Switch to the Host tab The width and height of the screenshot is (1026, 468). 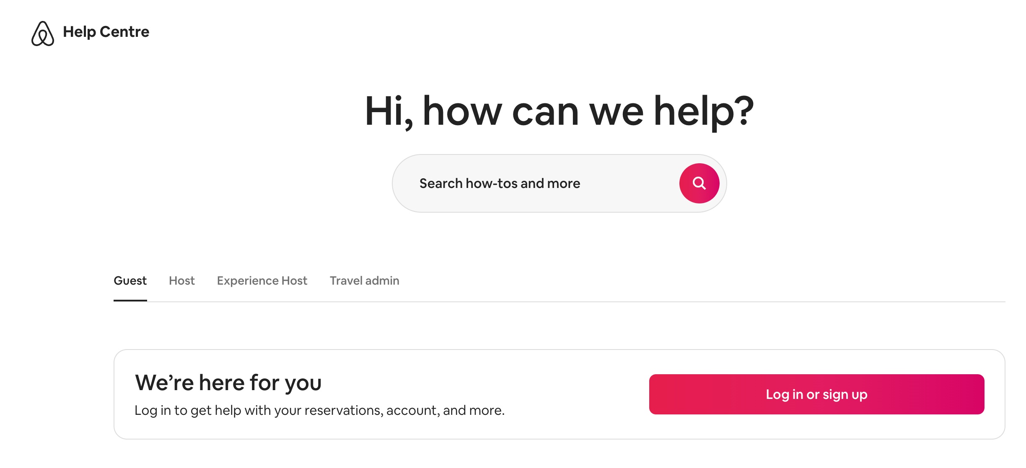coord(181,280)
